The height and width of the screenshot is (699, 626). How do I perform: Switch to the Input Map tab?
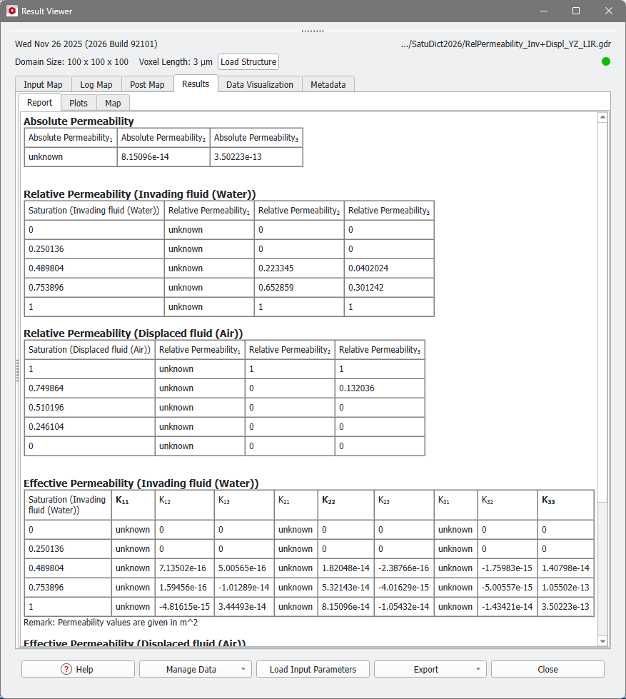click(42, 84)
